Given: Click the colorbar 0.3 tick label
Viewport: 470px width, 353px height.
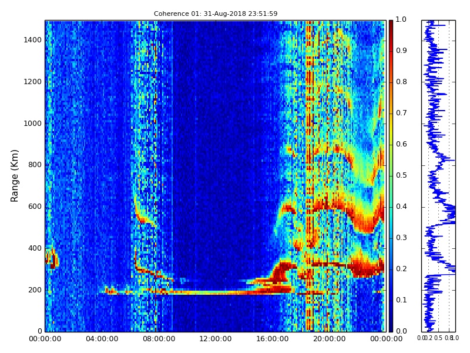Looking at the screenshot, I should click(401, 238).
